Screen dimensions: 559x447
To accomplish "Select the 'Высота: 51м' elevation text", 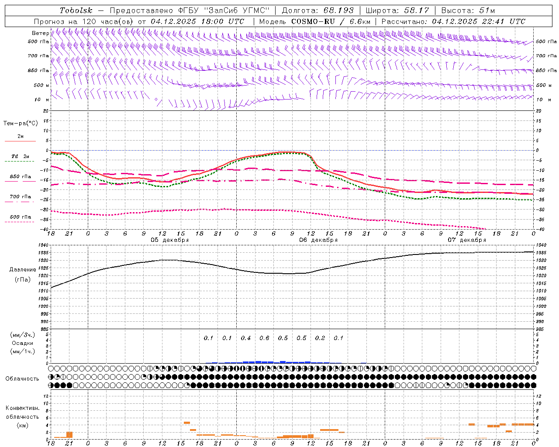I will coord(468,10).
